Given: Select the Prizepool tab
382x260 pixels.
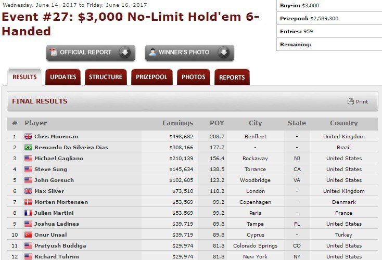Looking at the screenshot, I should [x=152, y=77].
